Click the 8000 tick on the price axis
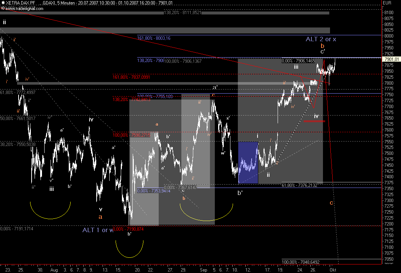Image resolution: width=401 pixels, height=273 pixels. 389,36
